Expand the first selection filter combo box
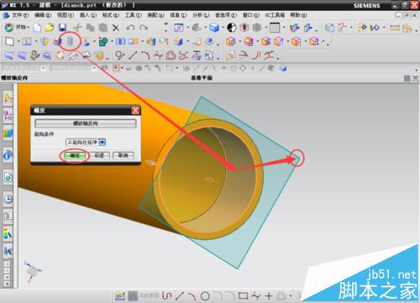This screenshot has height=303, width=420. point(44,68)
